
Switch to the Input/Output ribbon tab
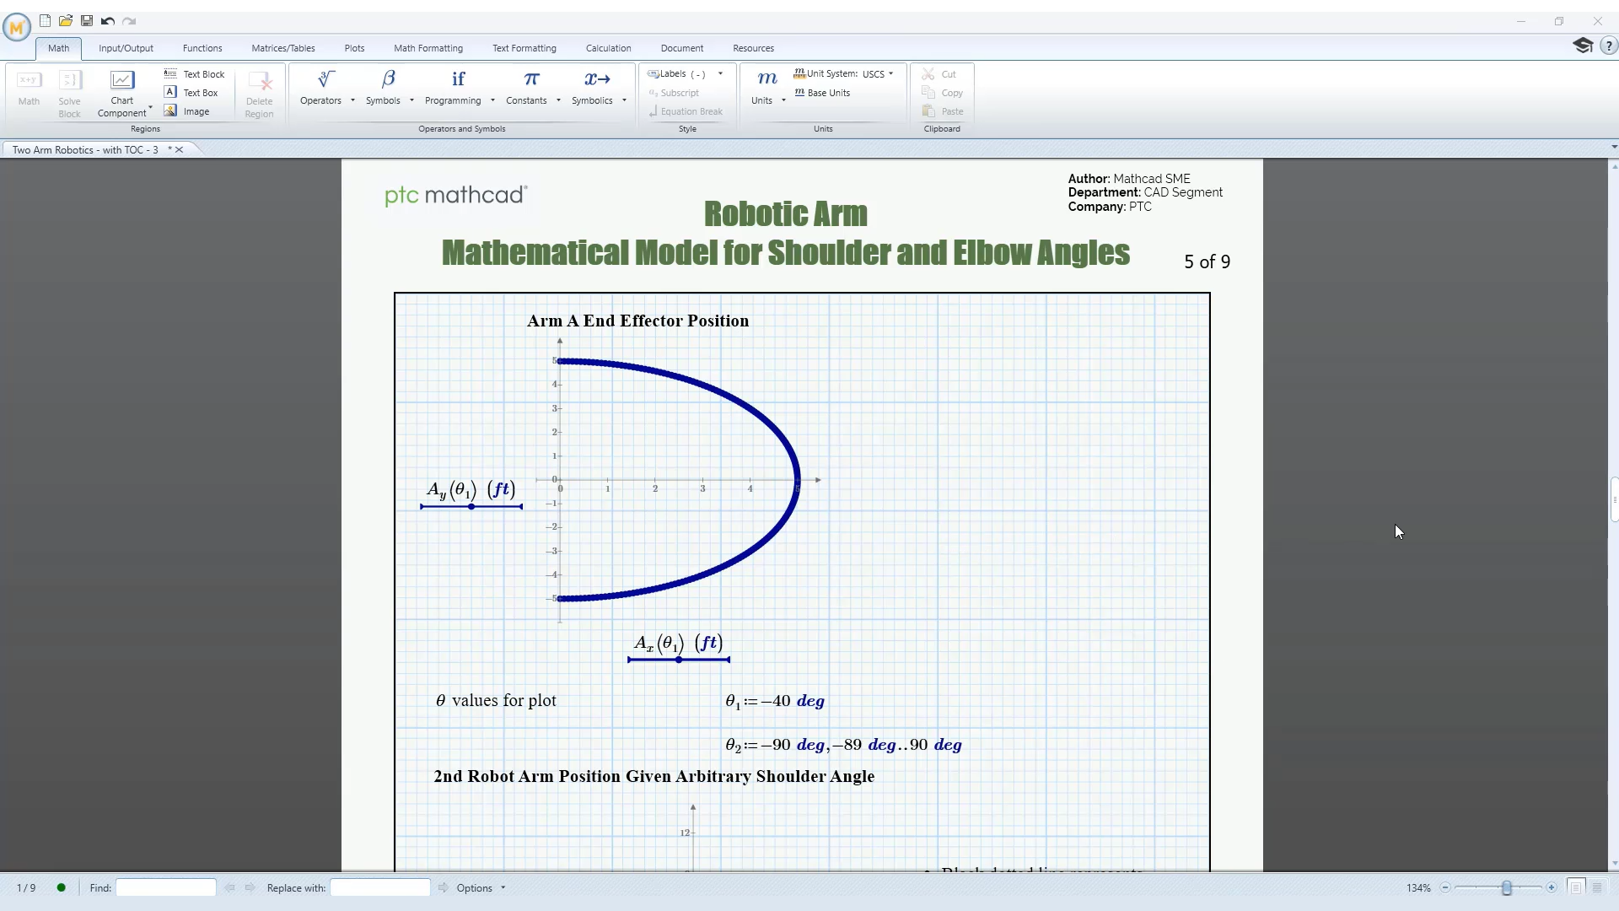(126, 48)
